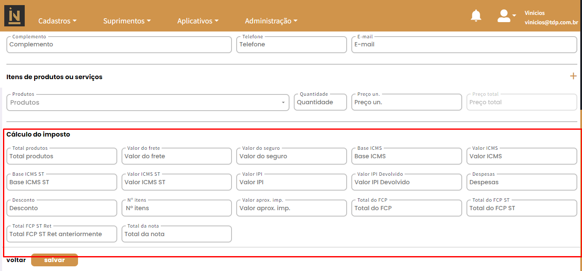
Task: Click the Telefone input field
Action: tap(292, 45)
